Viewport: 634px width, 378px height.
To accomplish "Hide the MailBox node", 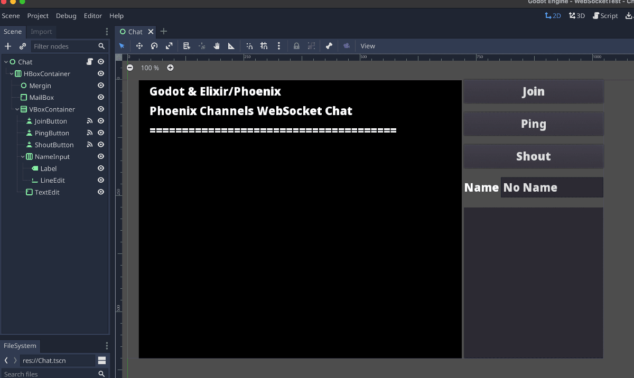I will click(101, 98).
